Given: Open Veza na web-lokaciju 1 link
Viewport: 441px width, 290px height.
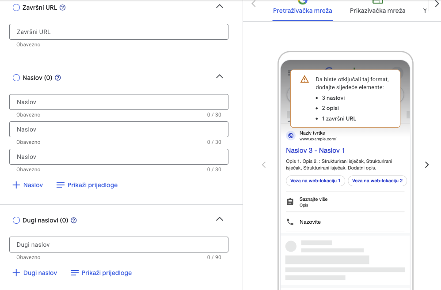Looking at the screenshot, I should (x=315, y=181).
